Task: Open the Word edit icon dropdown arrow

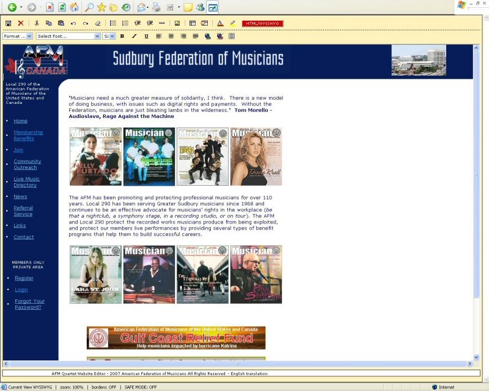Action: (x=178, y=7)
